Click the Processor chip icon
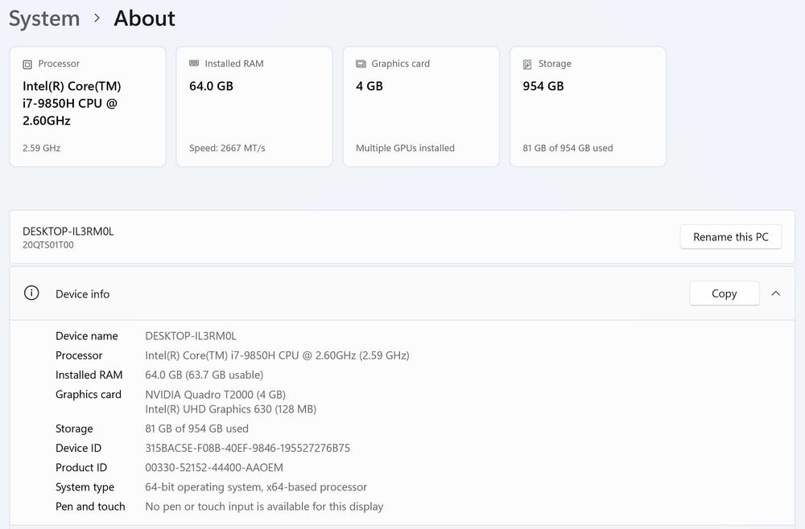Viewport: 805px width, 529px height. (27, 64)
